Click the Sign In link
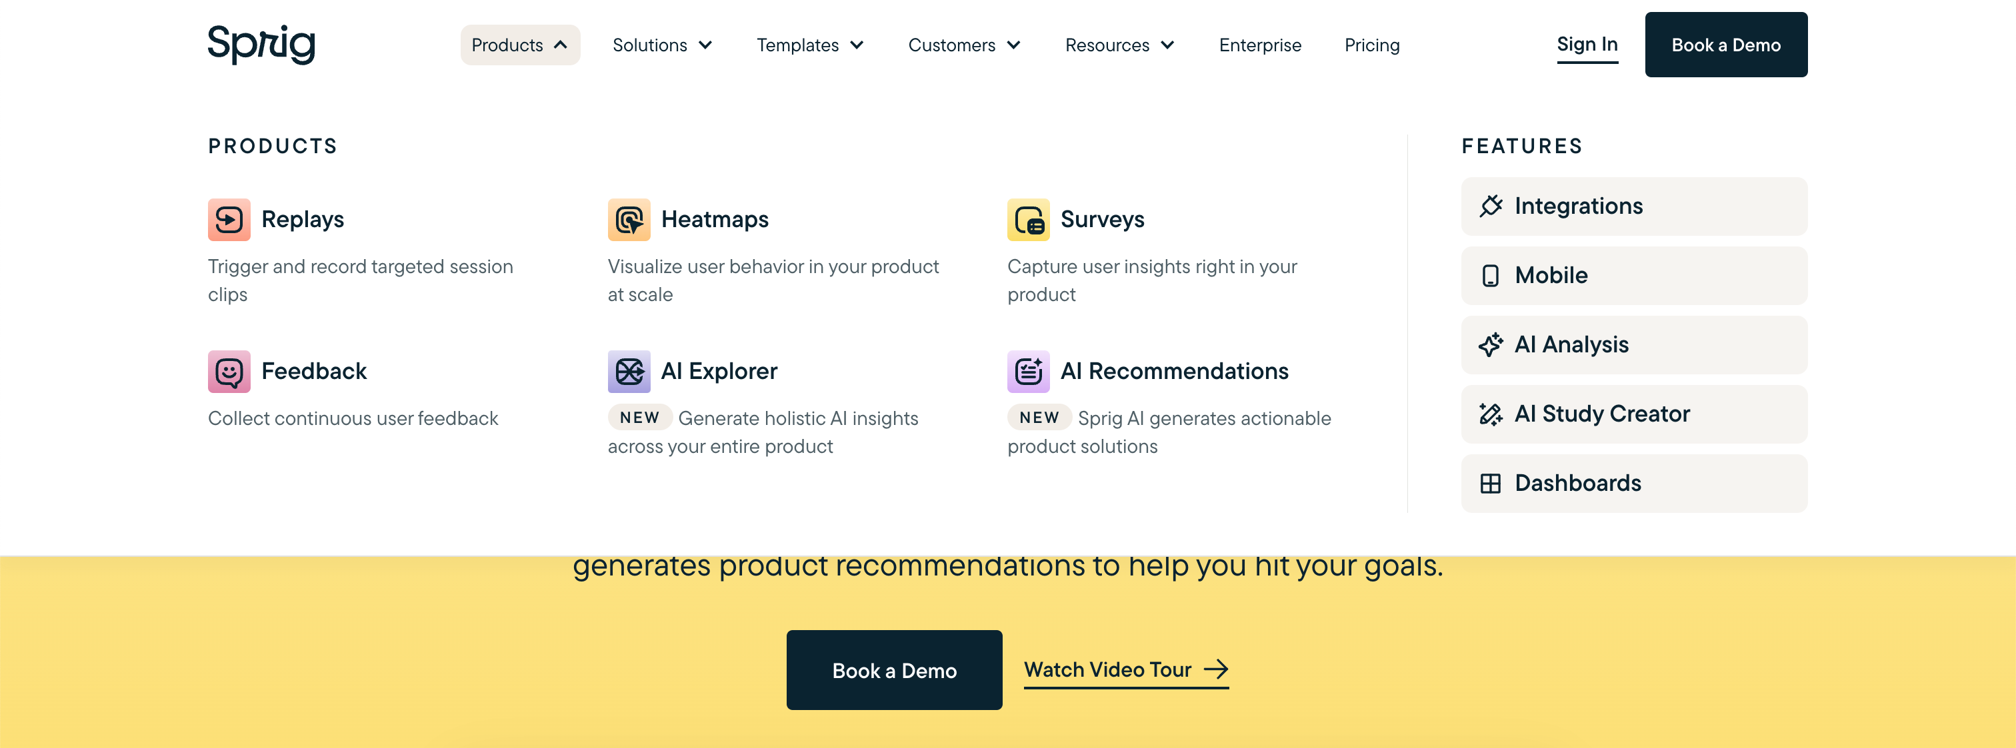Image resolution: width=2016 pixels, height=748 pixels. point(1587,45)
